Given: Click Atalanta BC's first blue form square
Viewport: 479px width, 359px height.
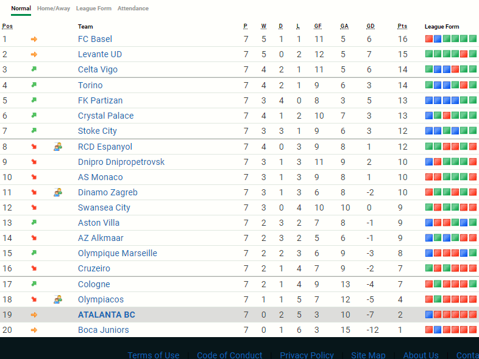Looking at the screenshot, I should (x=429, y=315).
